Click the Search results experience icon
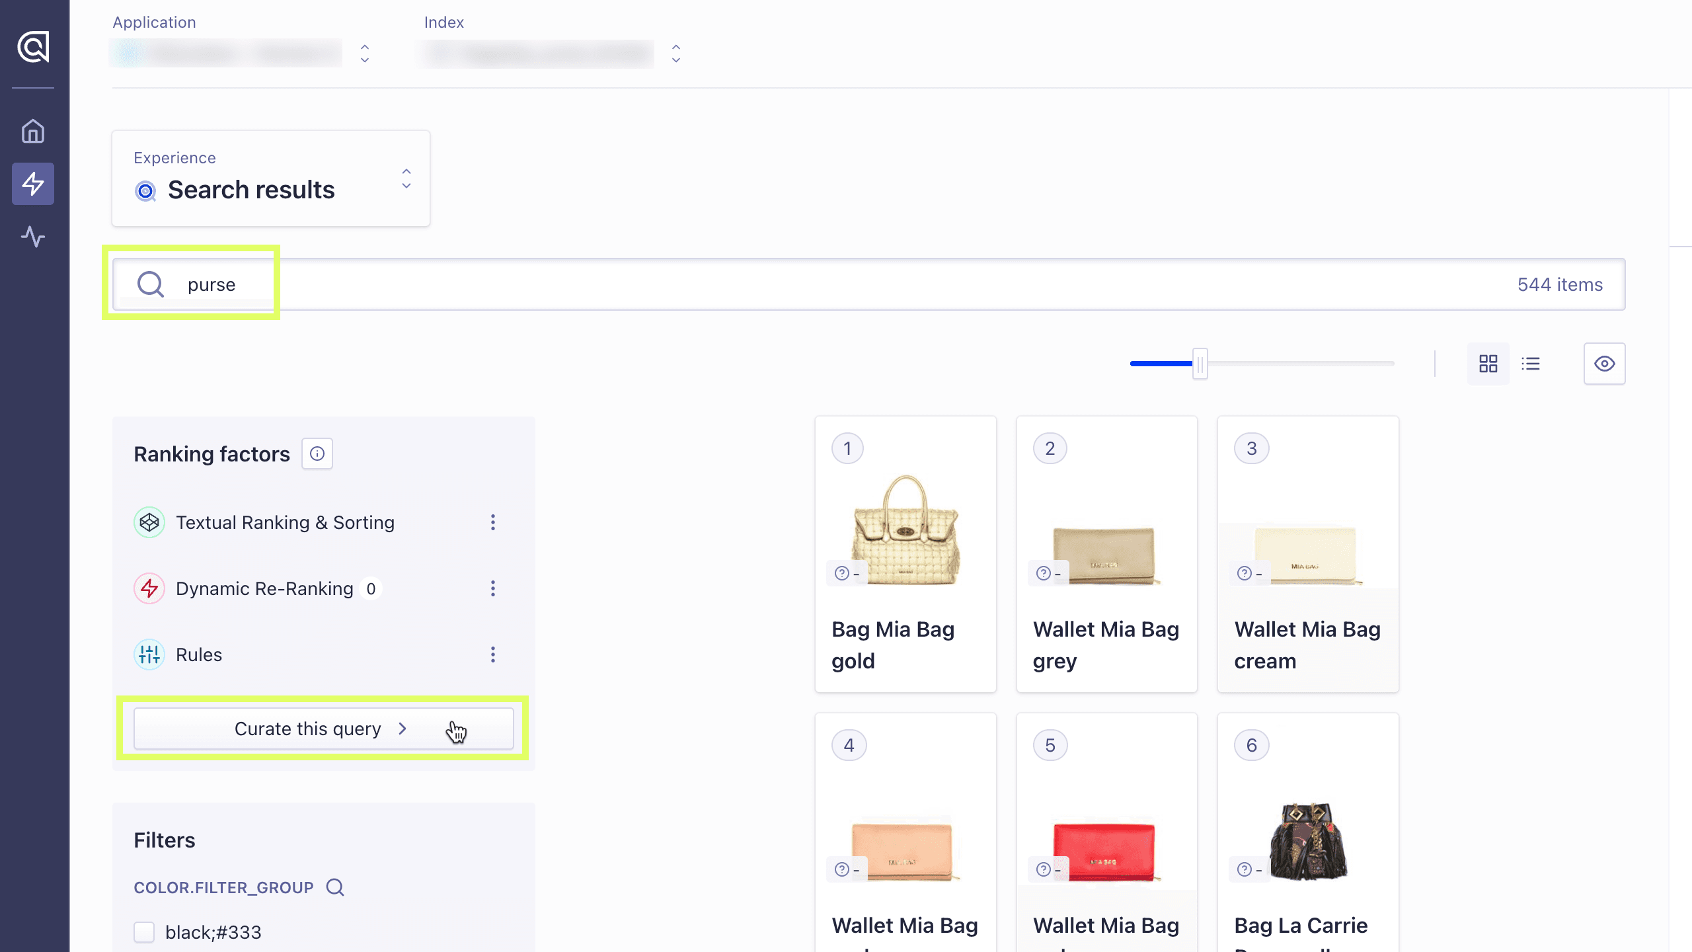This screenshot has height=952, width=1692. [x=145, y=191]
